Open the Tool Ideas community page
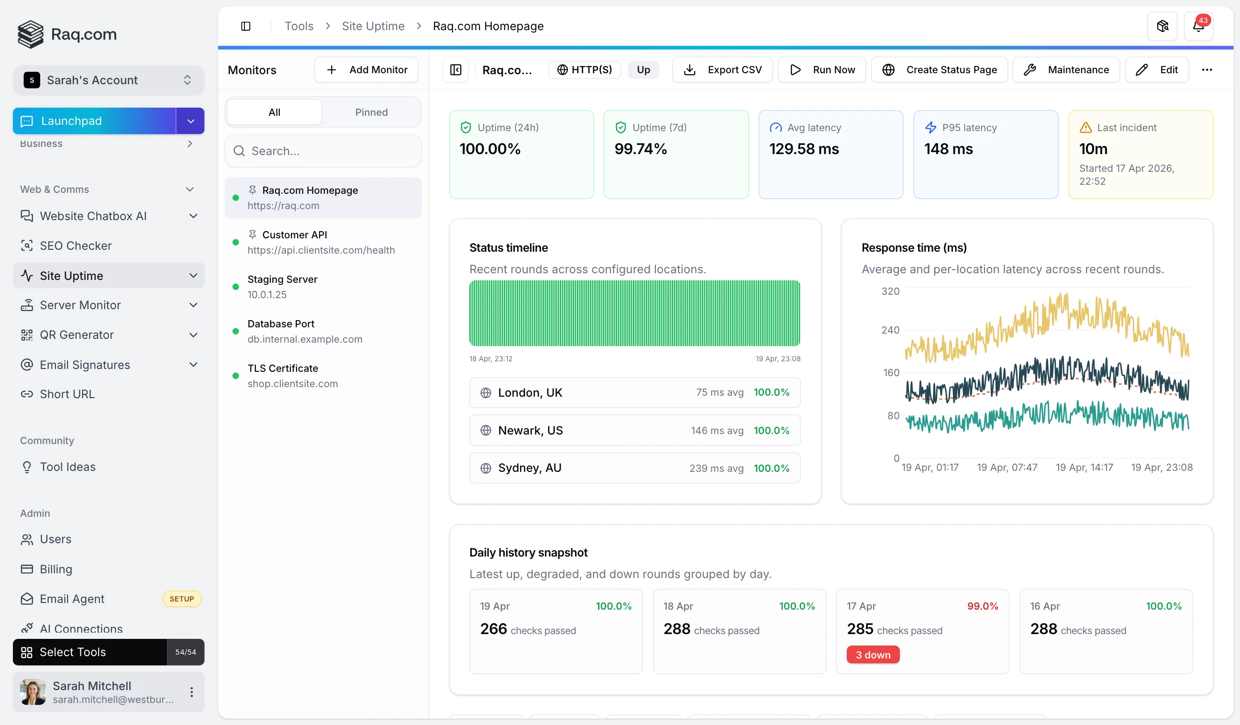Viewport: 1240px width, 725px height. (x=68, y=467)
